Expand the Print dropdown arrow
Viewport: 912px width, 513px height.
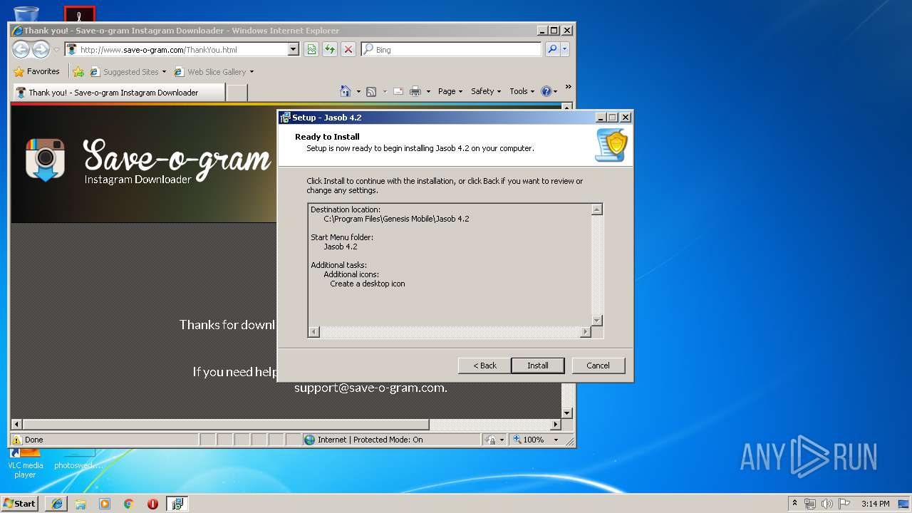(428, 91)
